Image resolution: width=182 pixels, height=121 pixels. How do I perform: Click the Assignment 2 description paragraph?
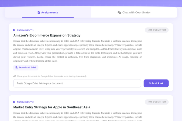tap(78, 116)
